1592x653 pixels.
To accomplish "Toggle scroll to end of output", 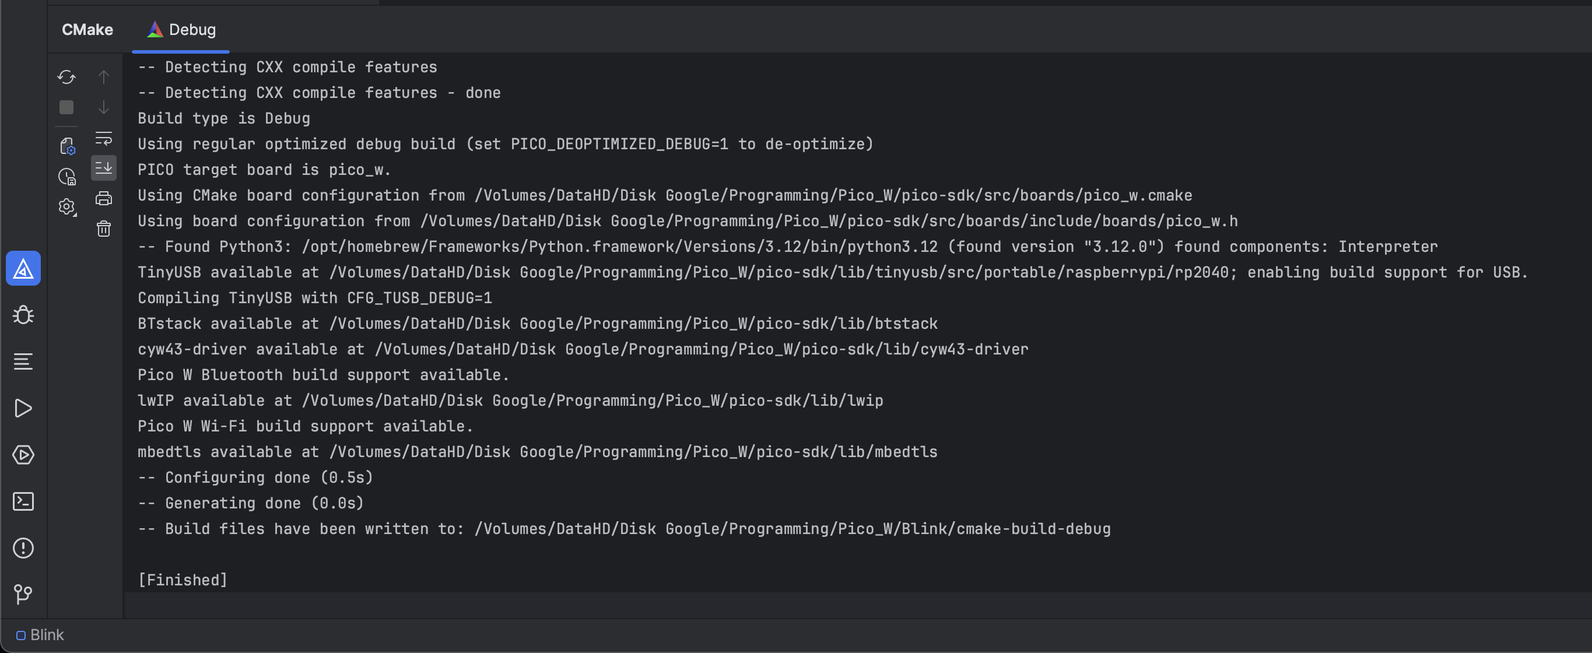I will [x=104, y=167].
